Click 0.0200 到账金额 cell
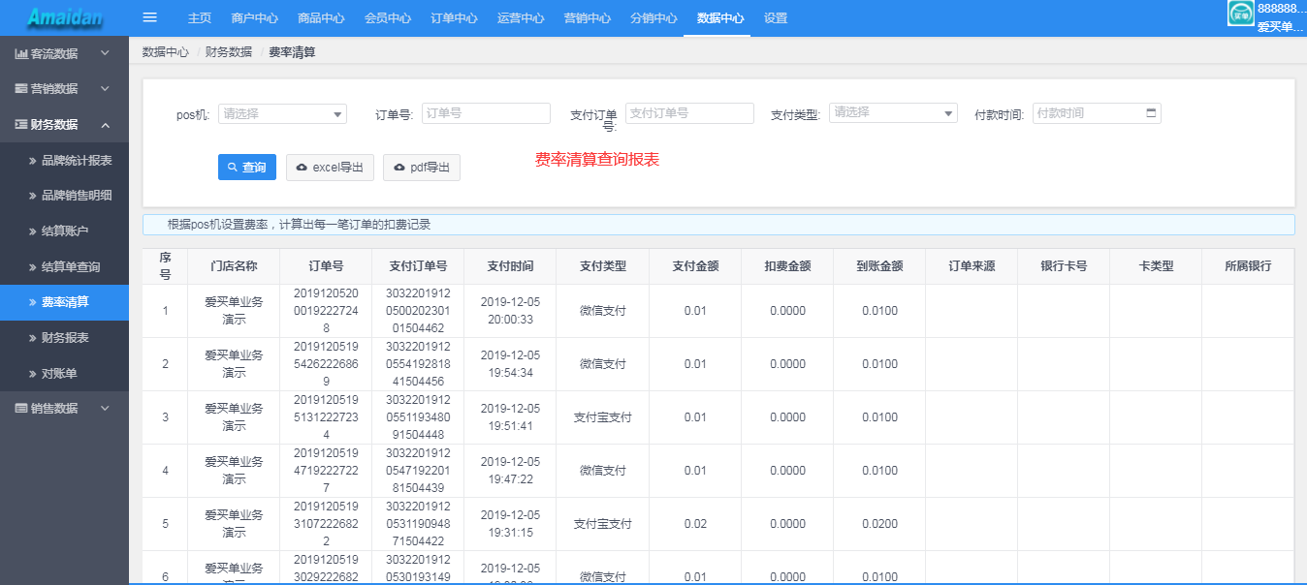The height and width of the screenshot is (585, 1307). coord(879,524)
